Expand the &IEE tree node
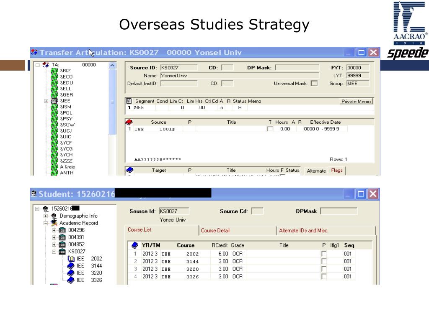 46,101
